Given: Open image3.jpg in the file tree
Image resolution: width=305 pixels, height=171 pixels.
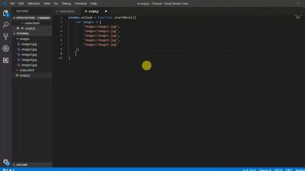Looking at the screenshot, I should pos(29,55).
